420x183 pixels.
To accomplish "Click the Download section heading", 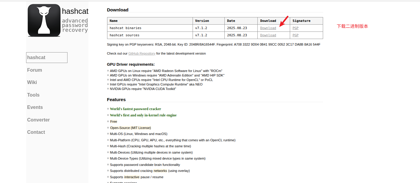I will click(118, 10).
